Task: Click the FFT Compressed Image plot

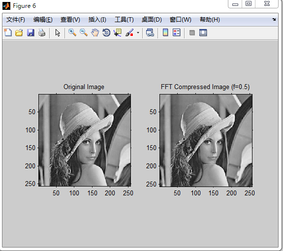Action: [206, 140]
